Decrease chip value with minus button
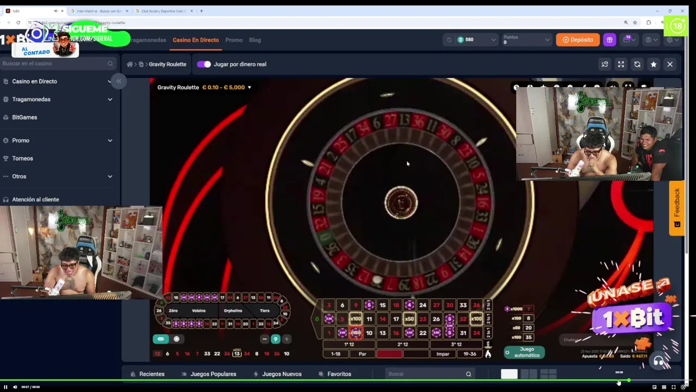Image resolution: width=696 pixels, height=392 pixels. click(x=264, y=339)
